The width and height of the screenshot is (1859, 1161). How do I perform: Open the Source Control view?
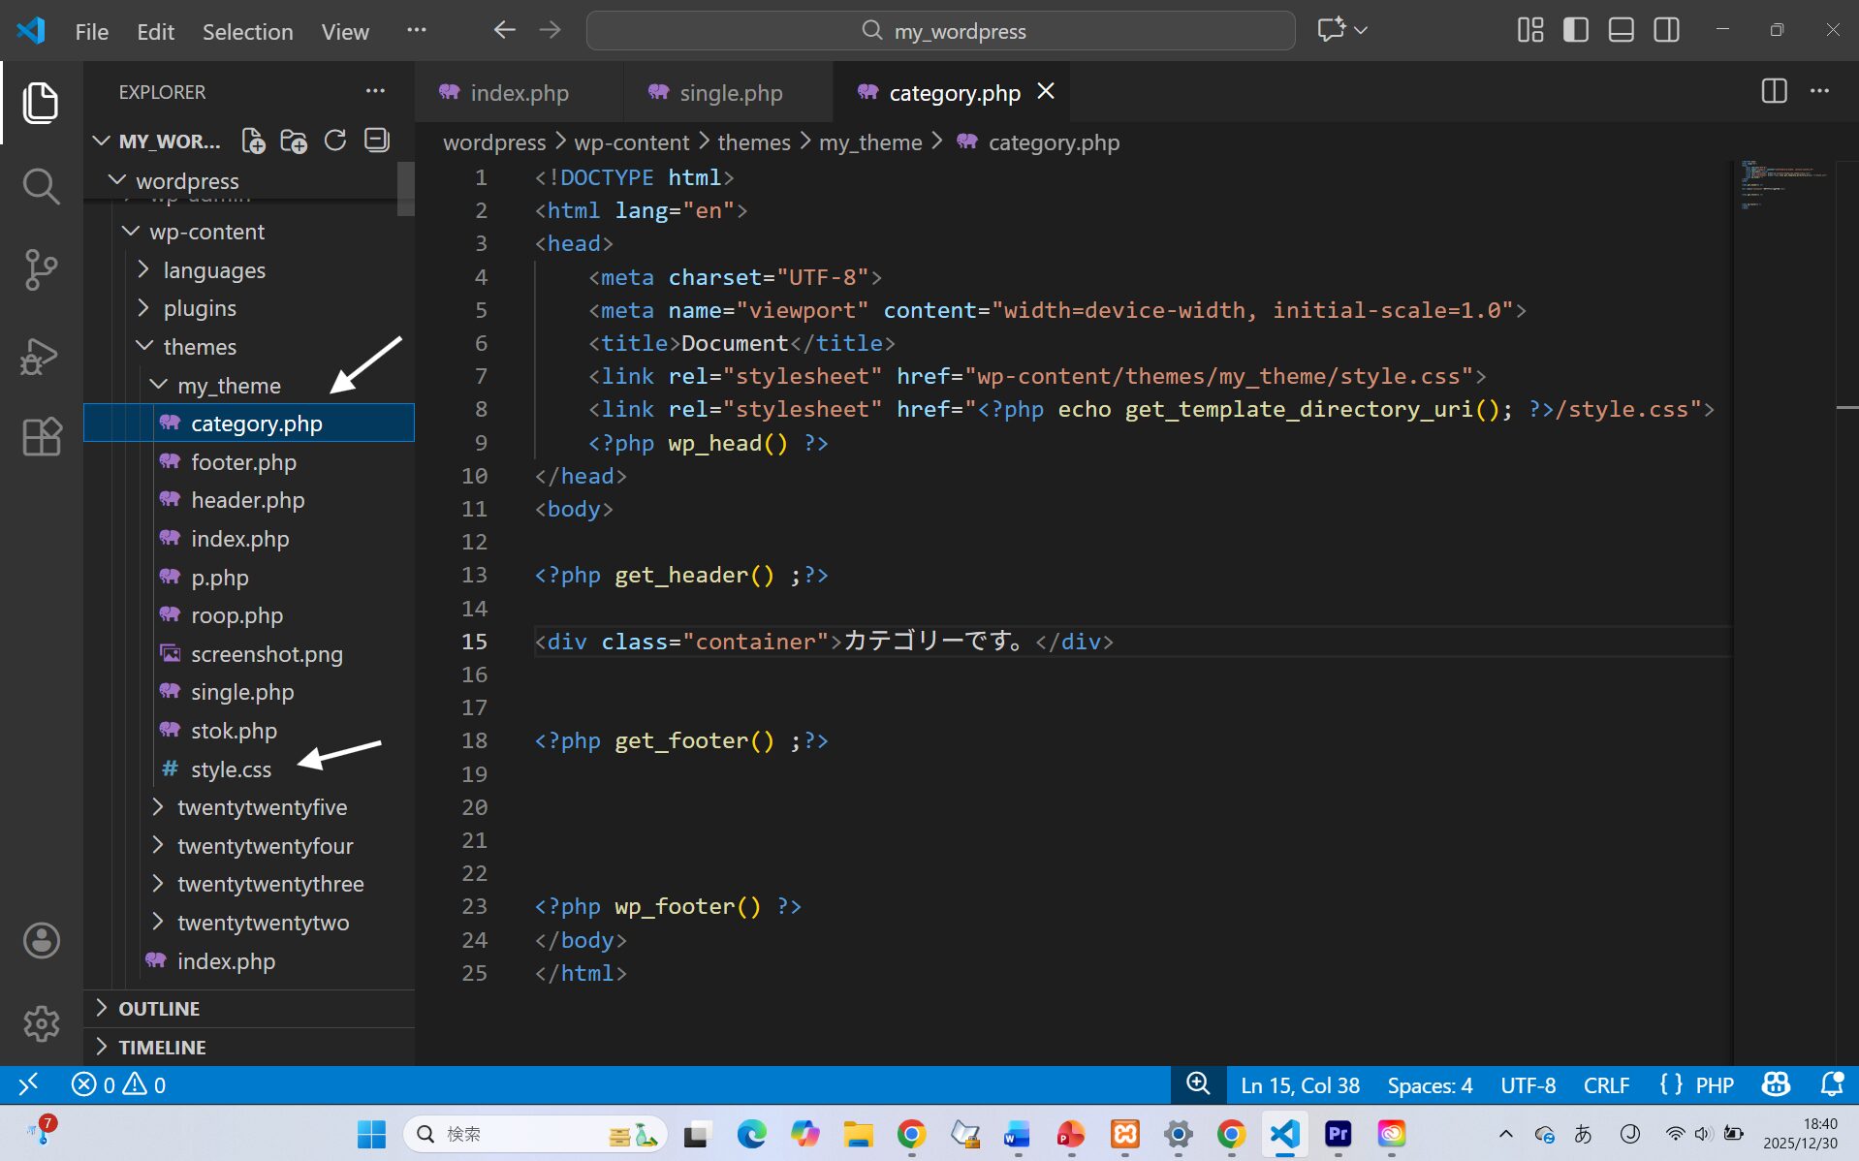(x=41, y=270)
